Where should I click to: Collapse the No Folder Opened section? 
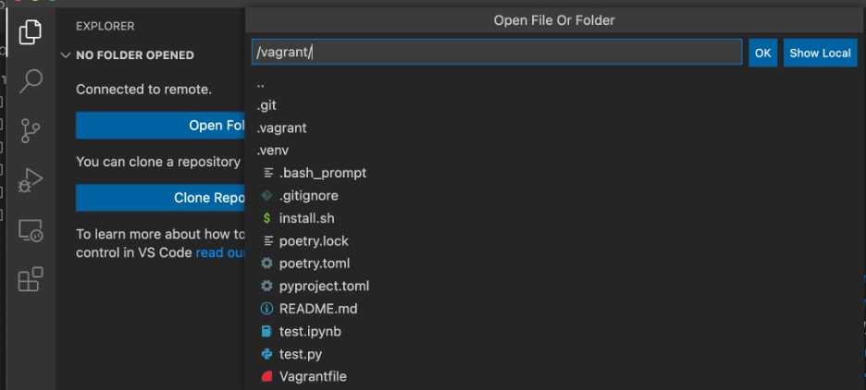(x=65, y=55)
